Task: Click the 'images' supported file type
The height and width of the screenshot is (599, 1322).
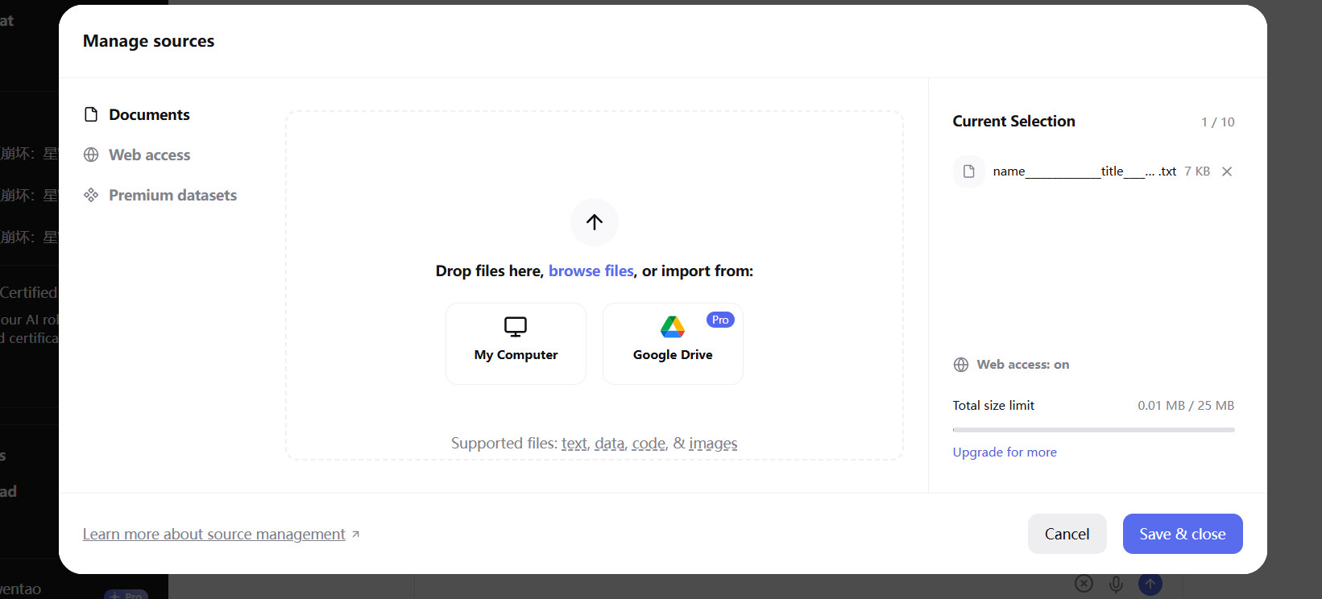Action: [x=713, y=443]
